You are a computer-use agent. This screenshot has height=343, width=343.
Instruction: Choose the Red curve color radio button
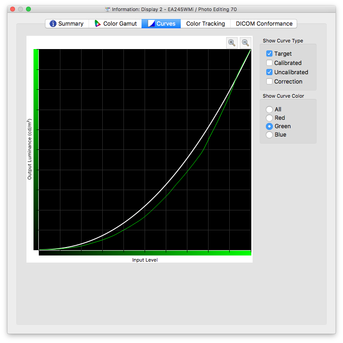(x=269, y=118)
